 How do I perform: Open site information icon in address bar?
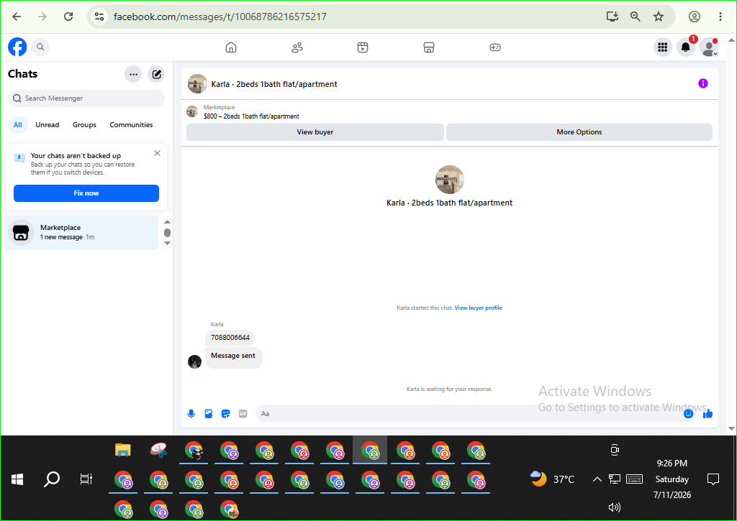[99, 17]
